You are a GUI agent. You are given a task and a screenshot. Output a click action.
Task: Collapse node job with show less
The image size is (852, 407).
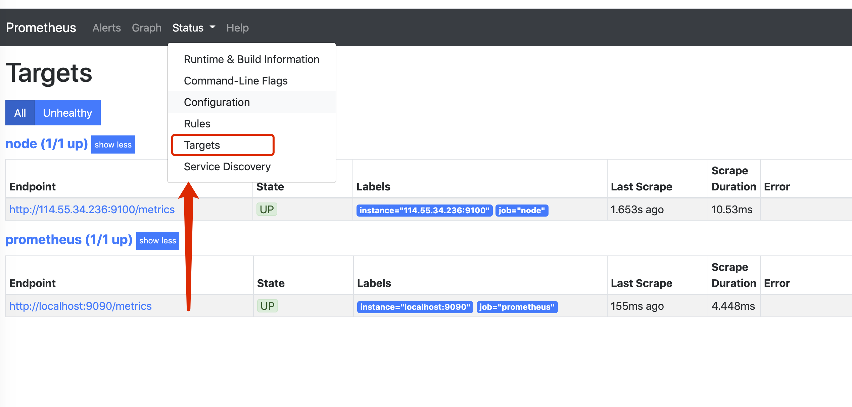click(x=113, y=144)
